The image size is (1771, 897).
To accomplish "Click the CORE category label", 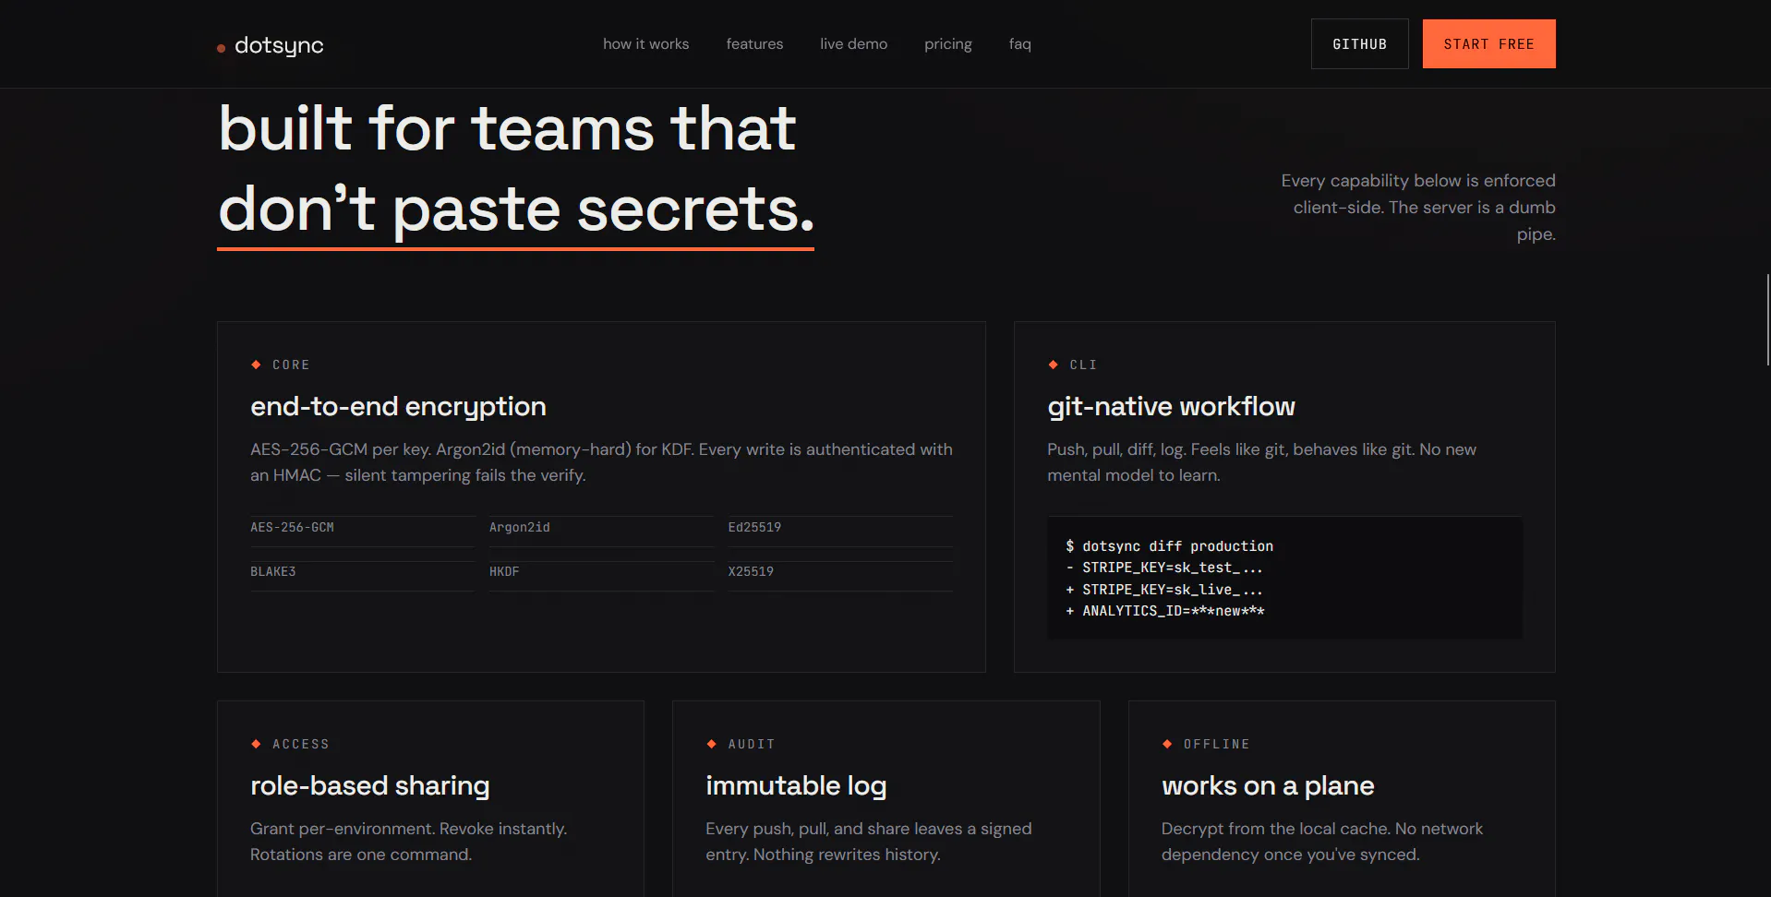I will pos(292,365).
